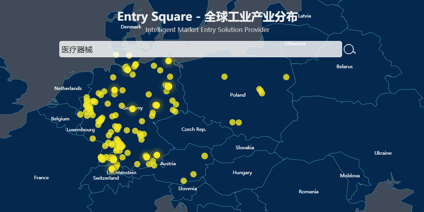Click the yellow marker directly above Slovenia label
Screen dimensions: 424x212
click(x=184, y=181)
